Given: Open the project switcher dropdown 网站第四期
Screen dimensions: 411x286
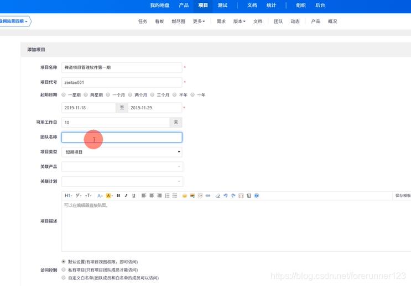Looking at the screenshot, I should coord(14,21).
